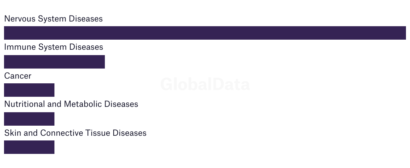Select the Cancer label text
Screen dimensions: 410x168
click(18, 76)
